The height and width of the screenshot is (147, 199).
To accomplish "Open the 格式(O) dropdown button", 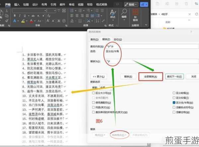I will pos(100,135).
